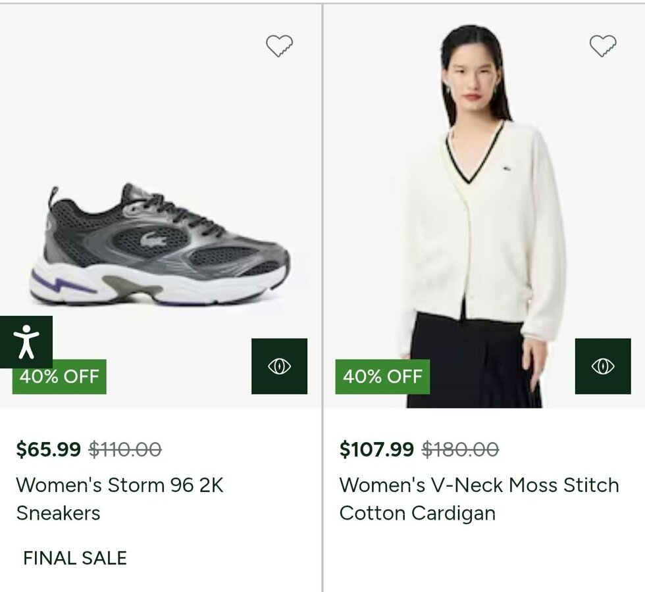
Task: Open the accessibility options widget
Action: [x=26, y=341]
